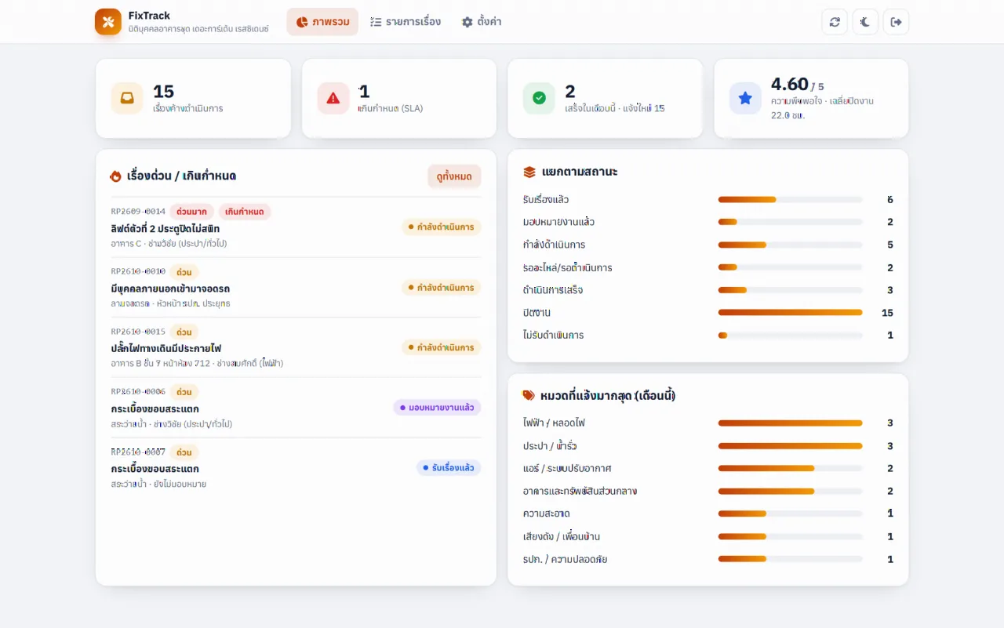Click the layers icon by แยกตามสถานะ
Image resolution: width=1004 pixels, height=628 pixels.
point(529,172)
